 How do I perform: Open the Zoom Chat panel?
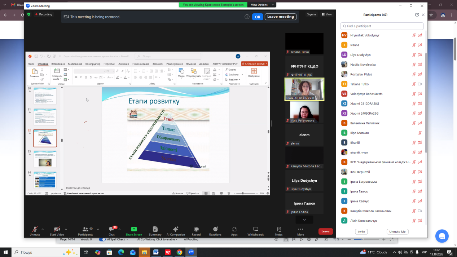tap(112, 231)
